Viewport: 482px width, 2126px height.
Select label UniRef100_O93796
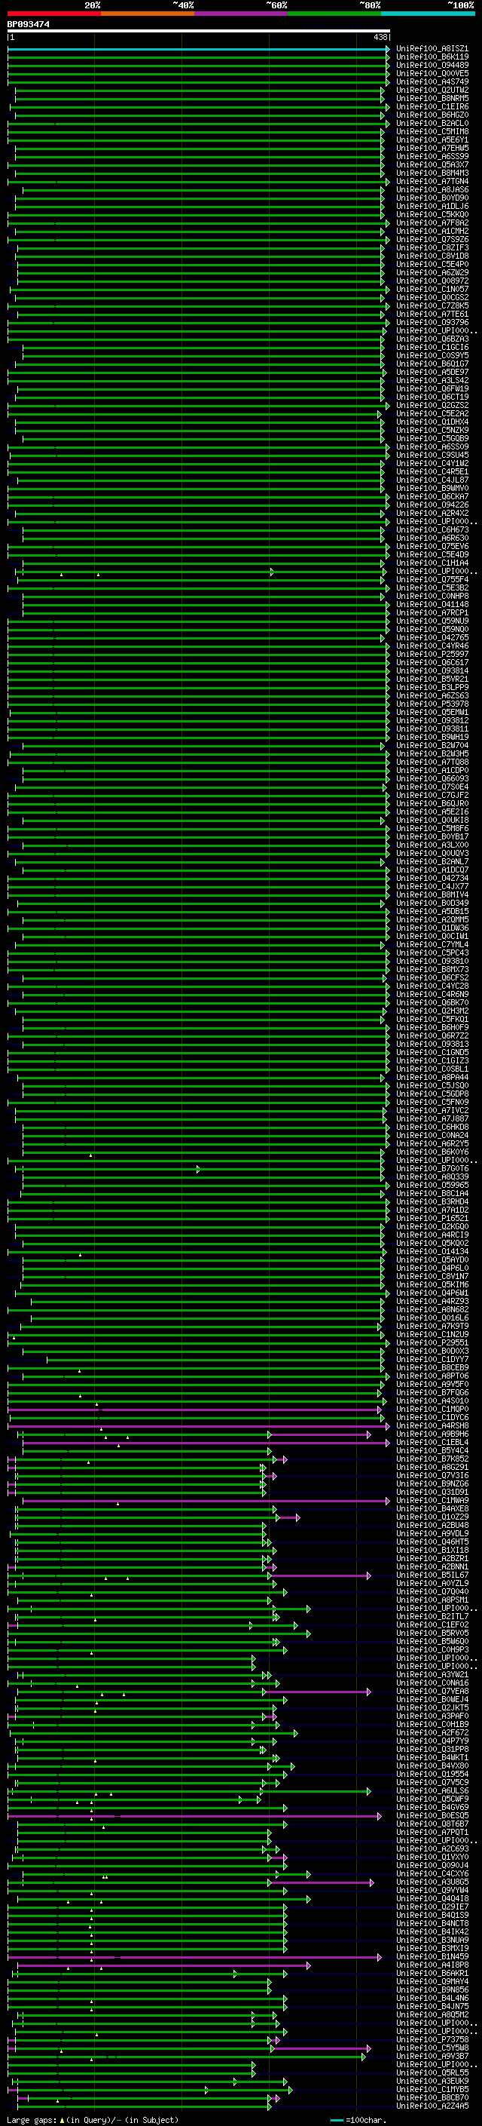click(432, 322)
